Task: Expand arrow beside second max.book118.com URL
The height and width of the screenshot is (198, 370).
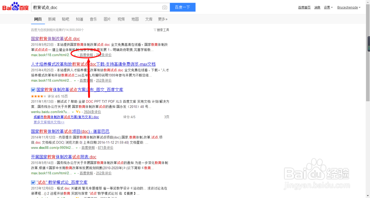Action: coord(75,81)
